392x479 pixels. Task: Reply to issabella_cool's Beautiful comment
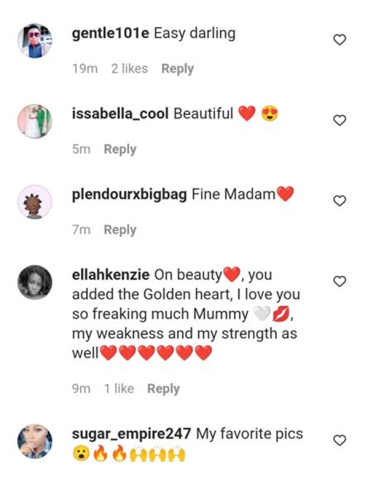pos(120,149)
